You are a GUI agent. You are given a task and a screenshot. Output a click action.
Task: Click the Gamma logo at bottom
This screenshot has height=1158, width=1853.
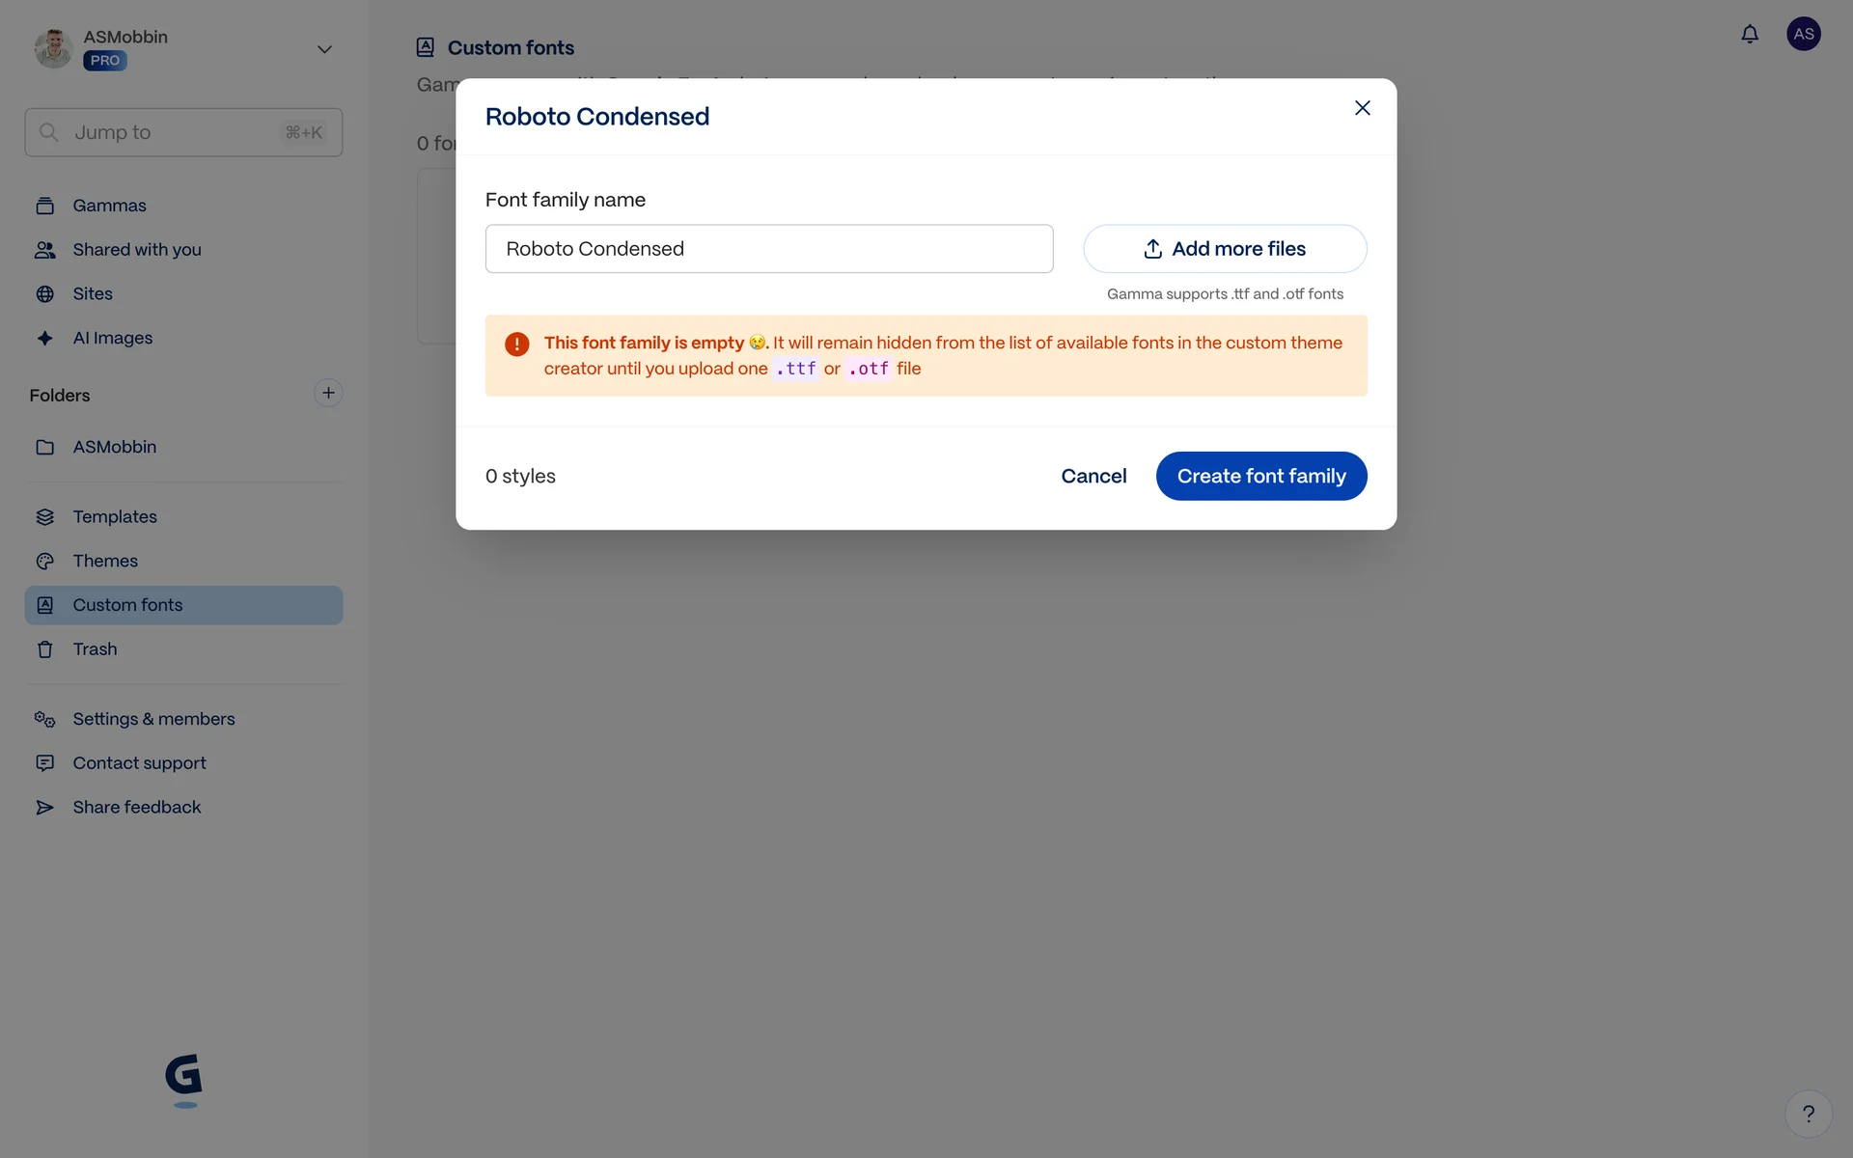tap(183, 1079)
